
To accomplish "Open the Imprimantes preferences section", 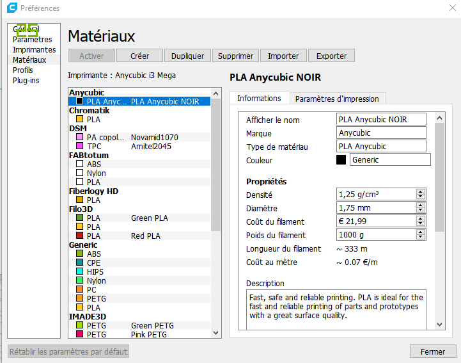I will [34, 50].
